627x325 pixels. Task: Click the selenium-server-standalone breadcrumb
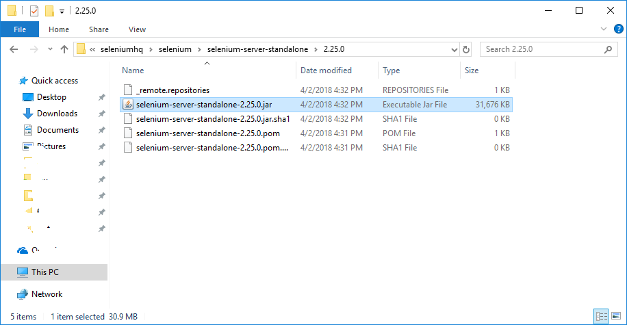click(x=257, y=49)
